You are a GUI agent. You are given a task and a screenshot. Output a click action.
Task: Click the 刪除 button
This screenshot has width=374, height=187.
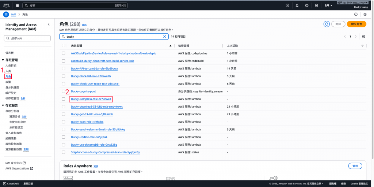338,24
